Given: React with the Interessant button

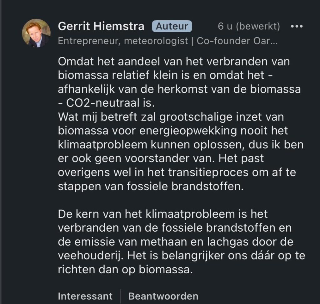Looking at the screenshot, I should tap(85, 296).
